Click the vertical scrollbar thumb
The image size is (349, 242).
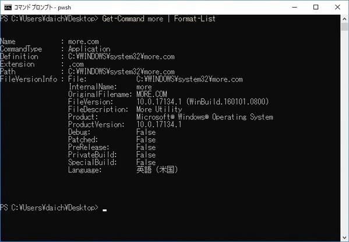[344, 27]
